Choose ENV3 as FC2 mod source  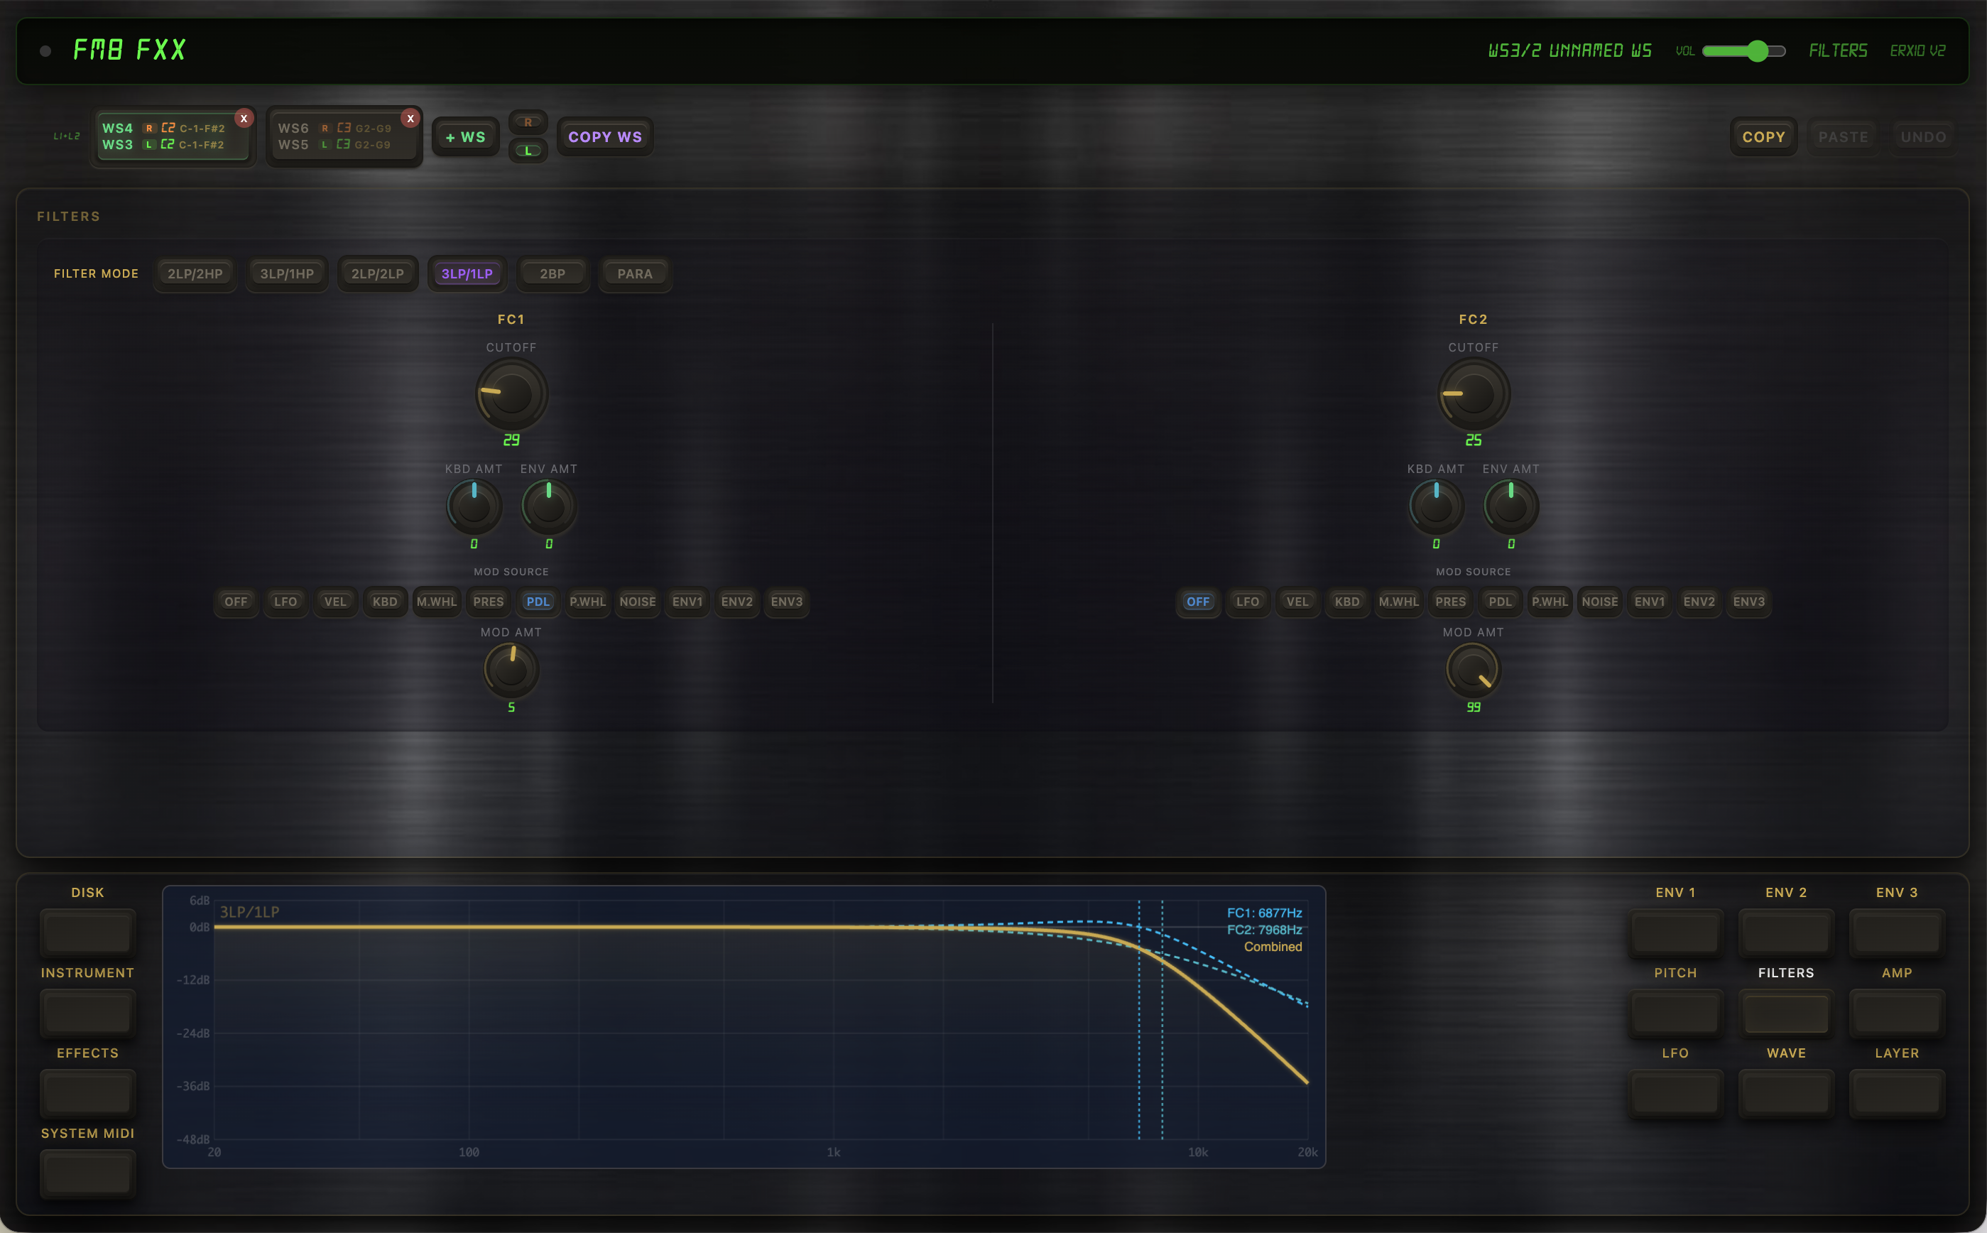[1748, 602]
